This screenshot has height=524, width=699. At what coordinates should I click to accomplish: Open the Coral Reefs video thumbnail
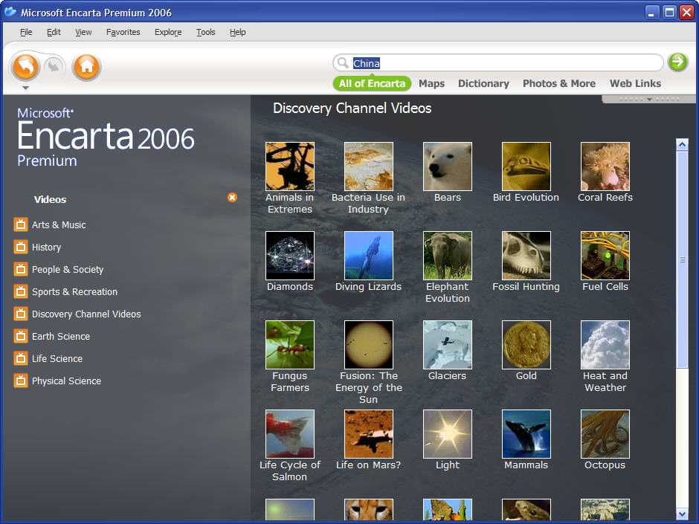click(605, 166)
